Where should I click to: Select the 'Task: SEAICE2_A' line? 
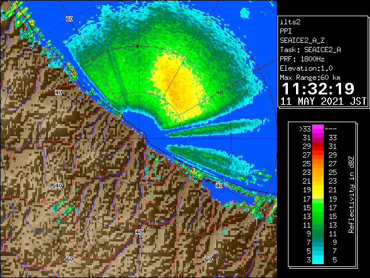310,50
